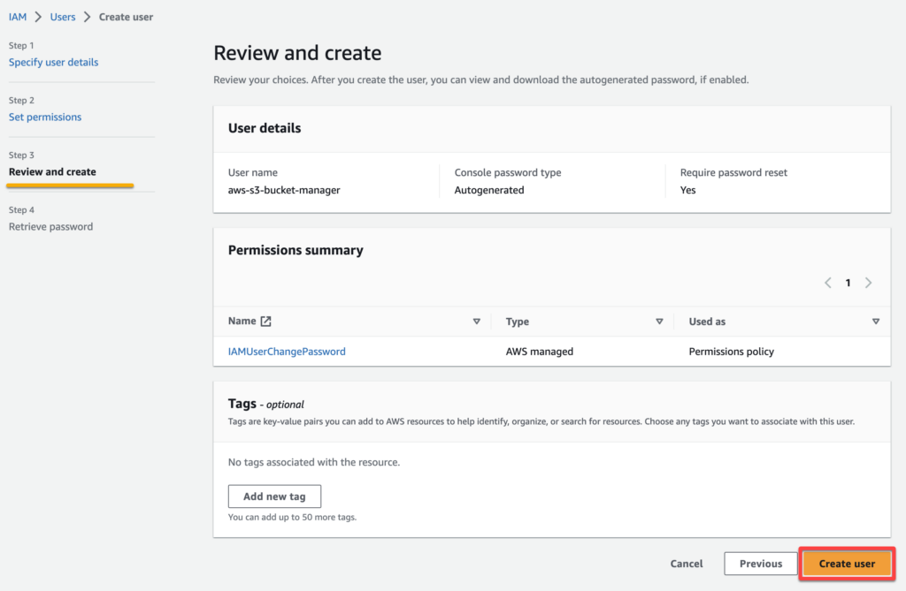Open Users from the breadcrumb trail
This screenshot has height=591, width=906.
coord(62,16)
